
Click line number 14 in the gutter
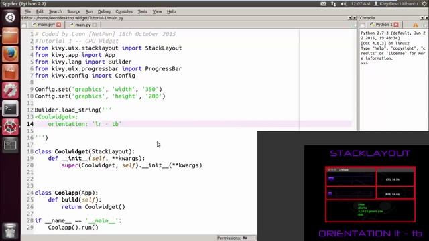[30, 124]
